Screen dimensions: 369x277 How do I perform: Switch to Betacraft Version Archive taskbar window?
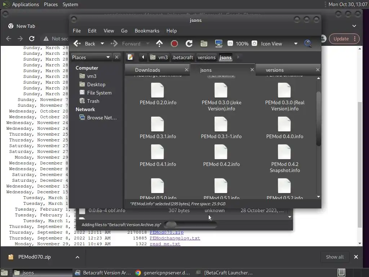103,273
